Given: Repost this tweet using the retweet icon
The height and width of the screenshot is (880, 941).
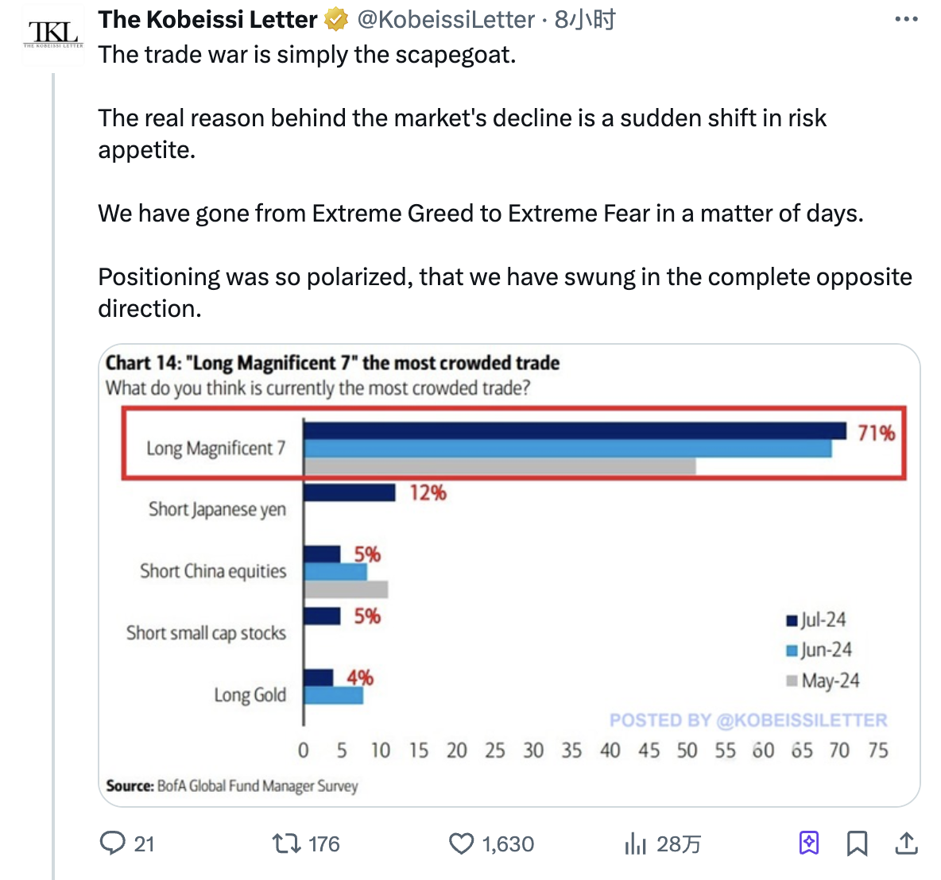Looking at the screenshot, I should [x=285, y=843].
